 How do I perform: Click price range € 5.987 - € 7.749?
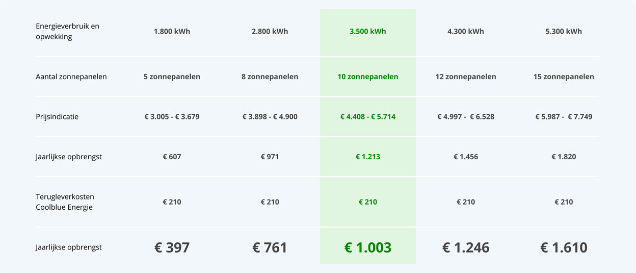(563, 117)
